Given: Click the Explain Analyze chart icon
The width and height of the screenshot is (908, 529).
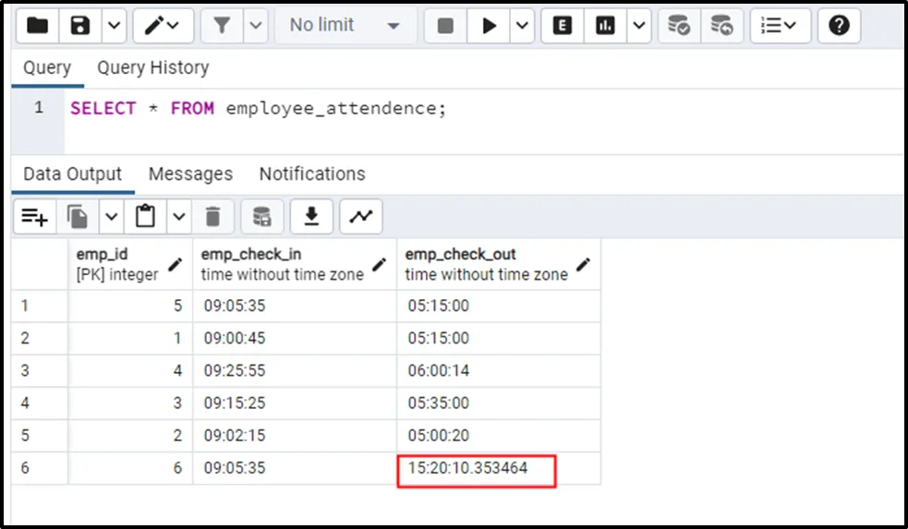Looking at the screenshot, I should pyautogui.click(x=605, y=25).
